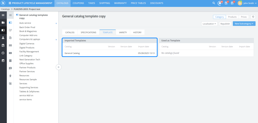258x123 pixels.
Task: Open the apps grid menu icon
Action: (10, 3)
